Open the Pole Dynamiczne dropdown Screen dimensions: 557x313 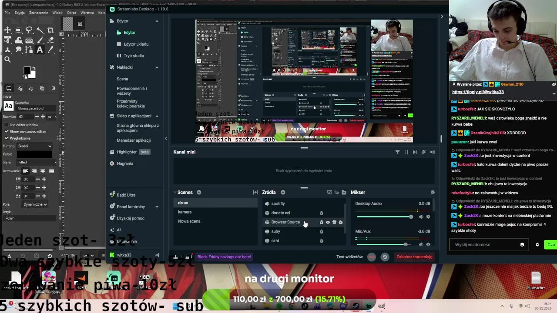pyautogui.click(x=35, y=204)
